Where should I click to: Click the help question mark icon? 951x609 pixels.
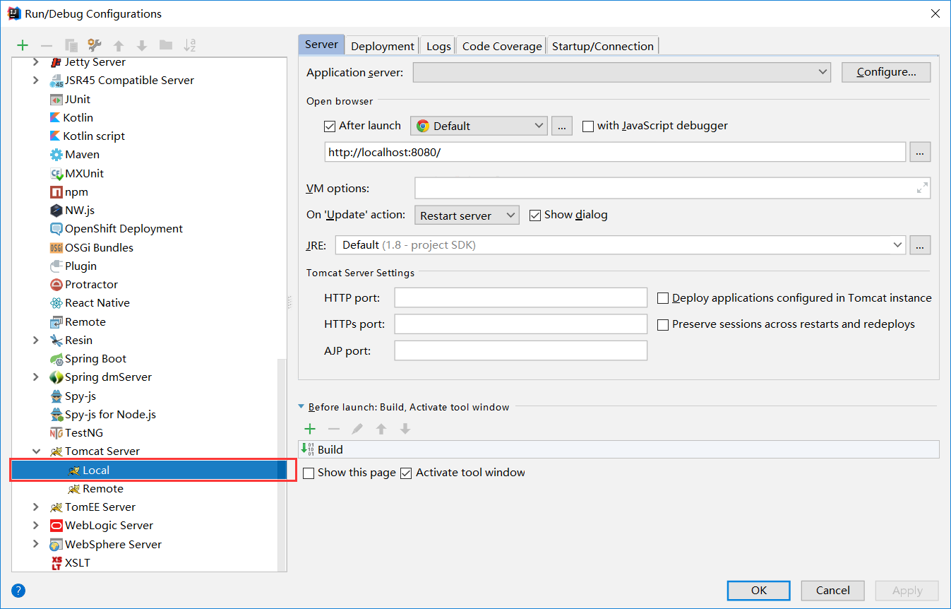[18, 591]
